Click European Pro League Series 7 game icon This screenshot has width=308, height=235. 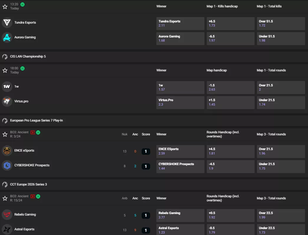[5, 121]
